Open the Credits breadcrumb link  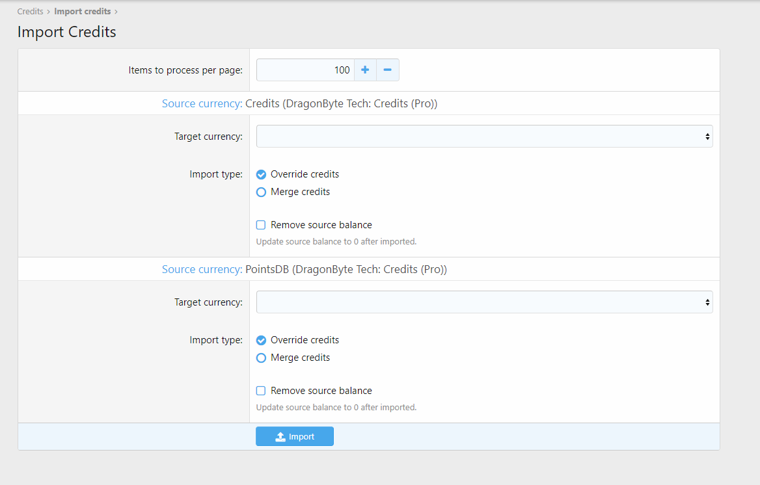30,12
